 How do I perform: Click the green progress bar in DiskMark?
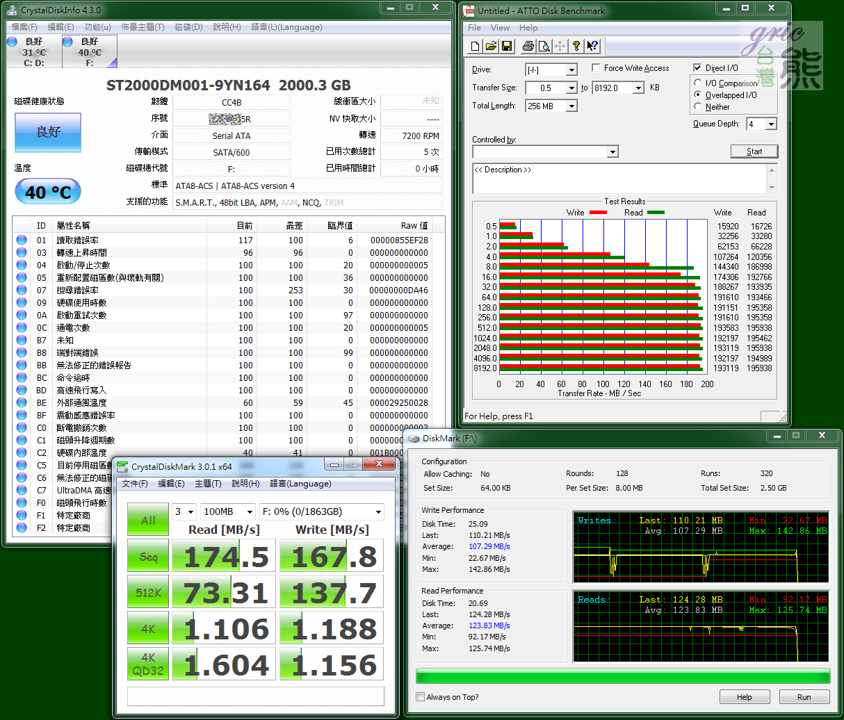coord(623,676)
